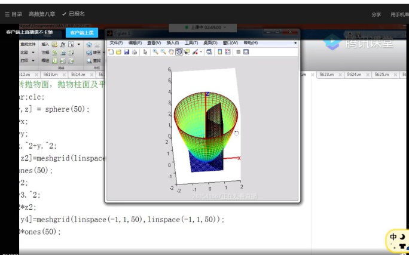409x255 pixels.
Task: Toggle the Insert Colorbar button
Action: [219, 52]
